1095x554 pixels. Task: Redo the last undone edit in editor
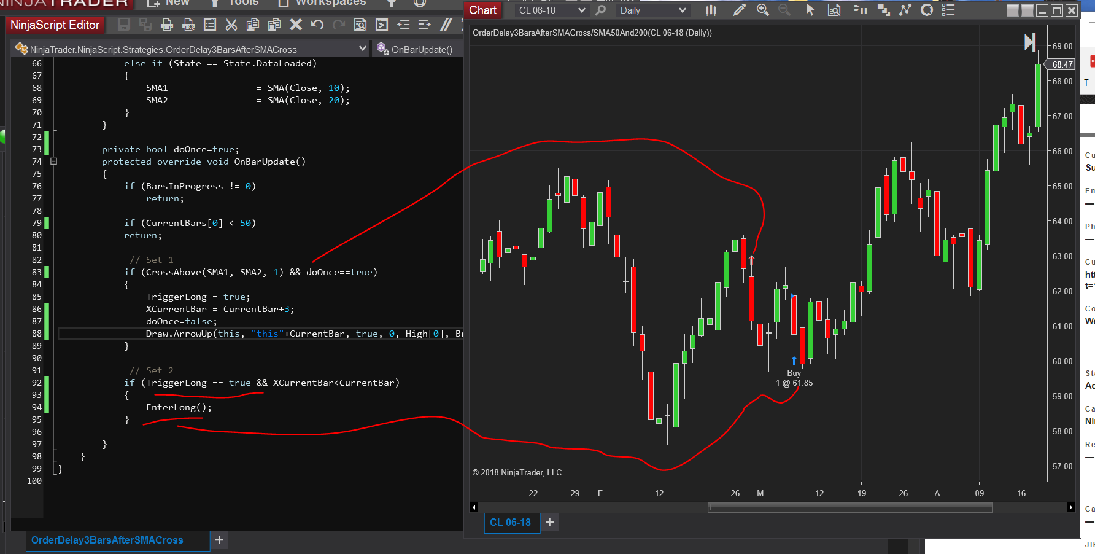tap(339, 25)
